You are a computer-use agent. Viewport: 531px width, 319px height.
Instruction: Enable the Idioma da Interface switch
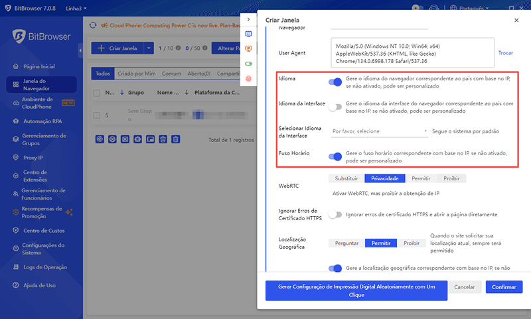click(335, 107)
